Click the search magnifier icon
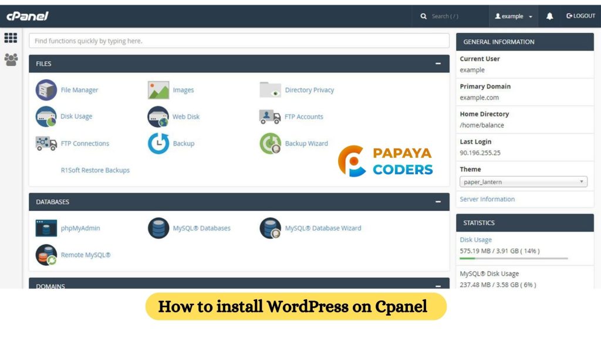 tap(424, 16)
